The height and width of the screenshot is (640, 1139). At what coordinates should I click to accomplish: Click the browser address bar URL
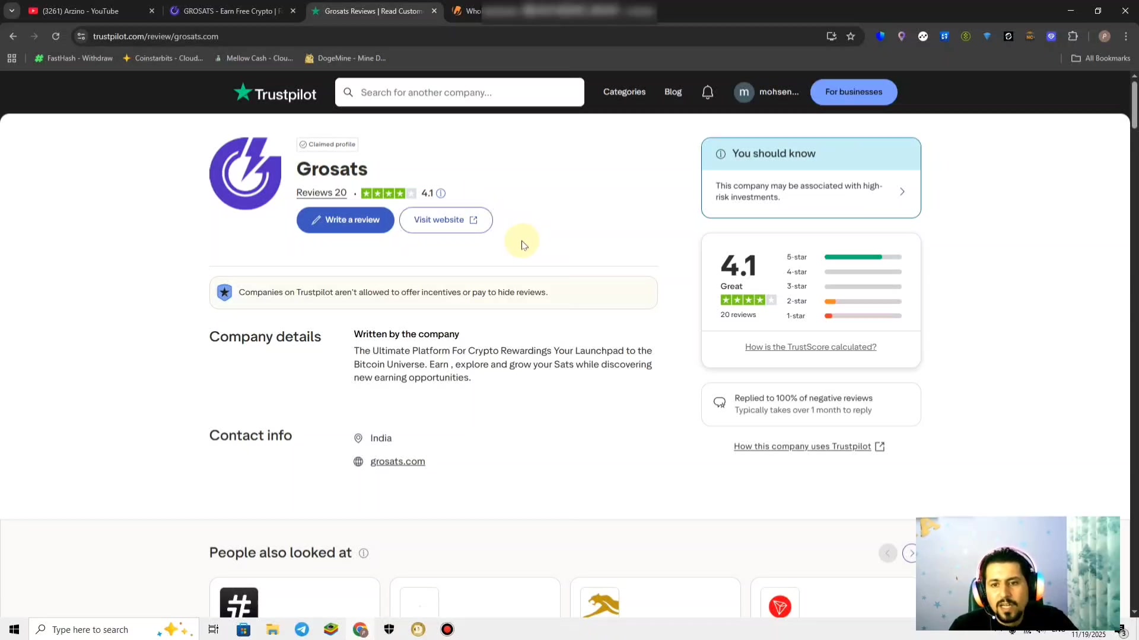(x=155, y=36)
